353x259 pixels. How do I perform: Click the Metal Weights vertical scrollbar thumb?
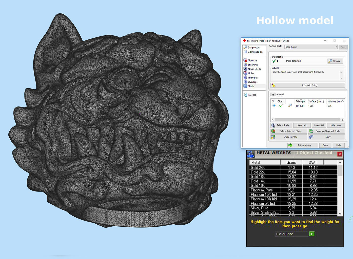pos(340,171)
